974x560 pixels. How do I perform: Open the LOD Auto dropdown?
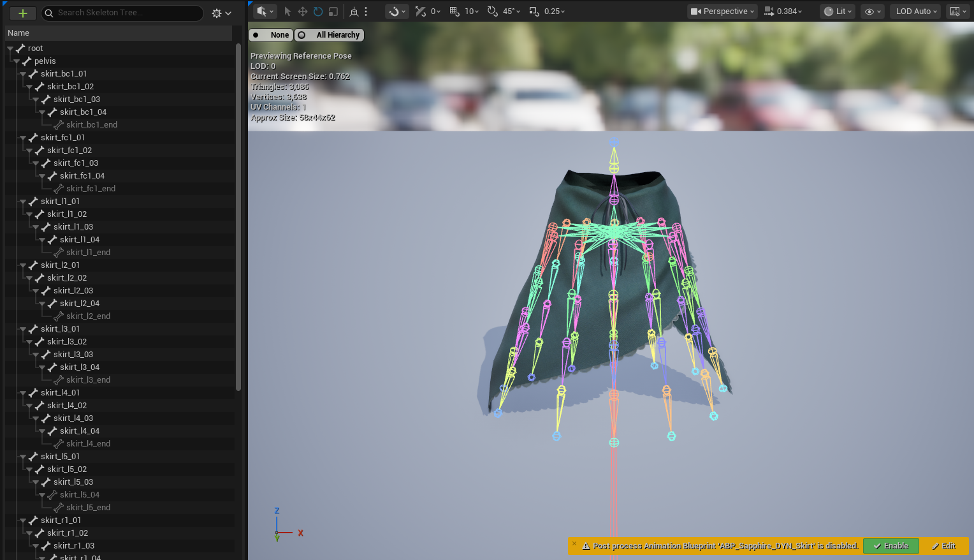point(915,11)
